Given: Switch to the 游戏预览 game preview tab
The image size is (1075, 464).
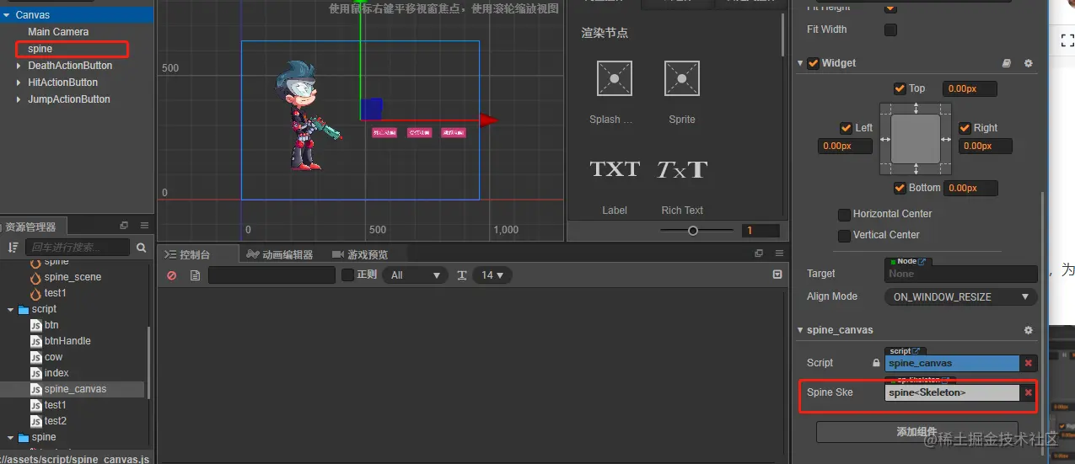Looking at the screenshot, I should tap(360, 254).
